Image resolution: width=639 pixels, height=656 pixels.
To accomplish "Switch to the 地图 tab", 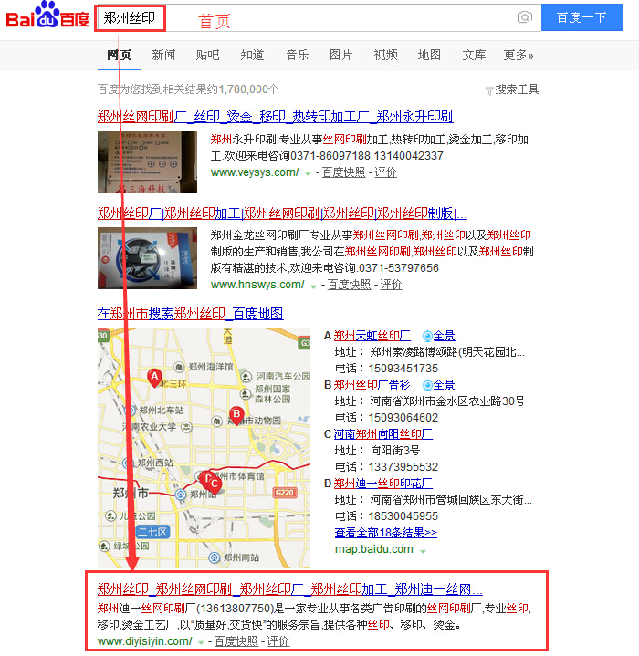I will tap(429, 56).
